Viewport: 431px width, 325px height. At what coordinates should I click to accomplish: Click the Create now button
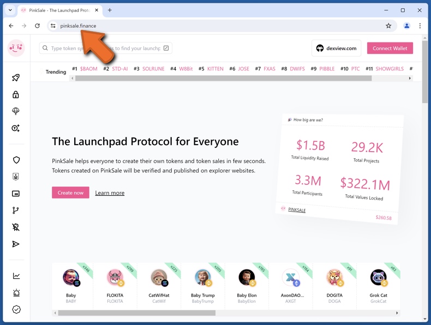click(x=70, y=192)
